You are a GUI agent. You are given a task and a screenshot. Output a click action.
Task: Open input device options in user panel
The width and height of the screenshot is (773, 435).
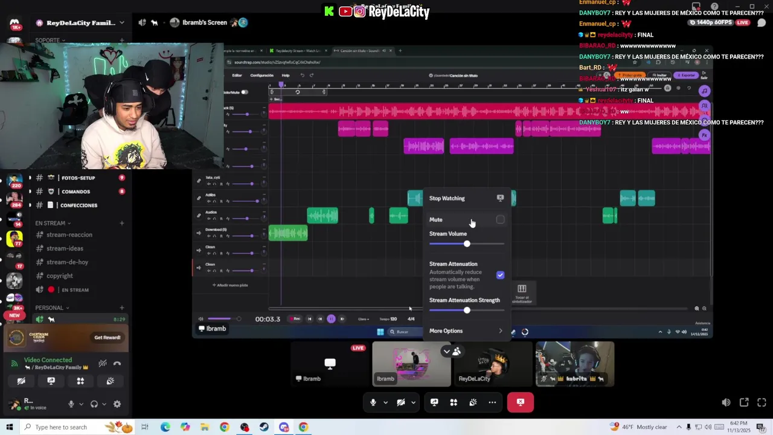81,404
